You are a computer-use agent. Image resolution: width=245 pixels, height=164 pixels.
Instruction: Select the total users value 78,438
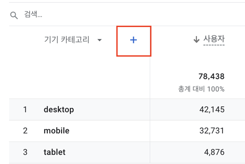tap(211, 77)
